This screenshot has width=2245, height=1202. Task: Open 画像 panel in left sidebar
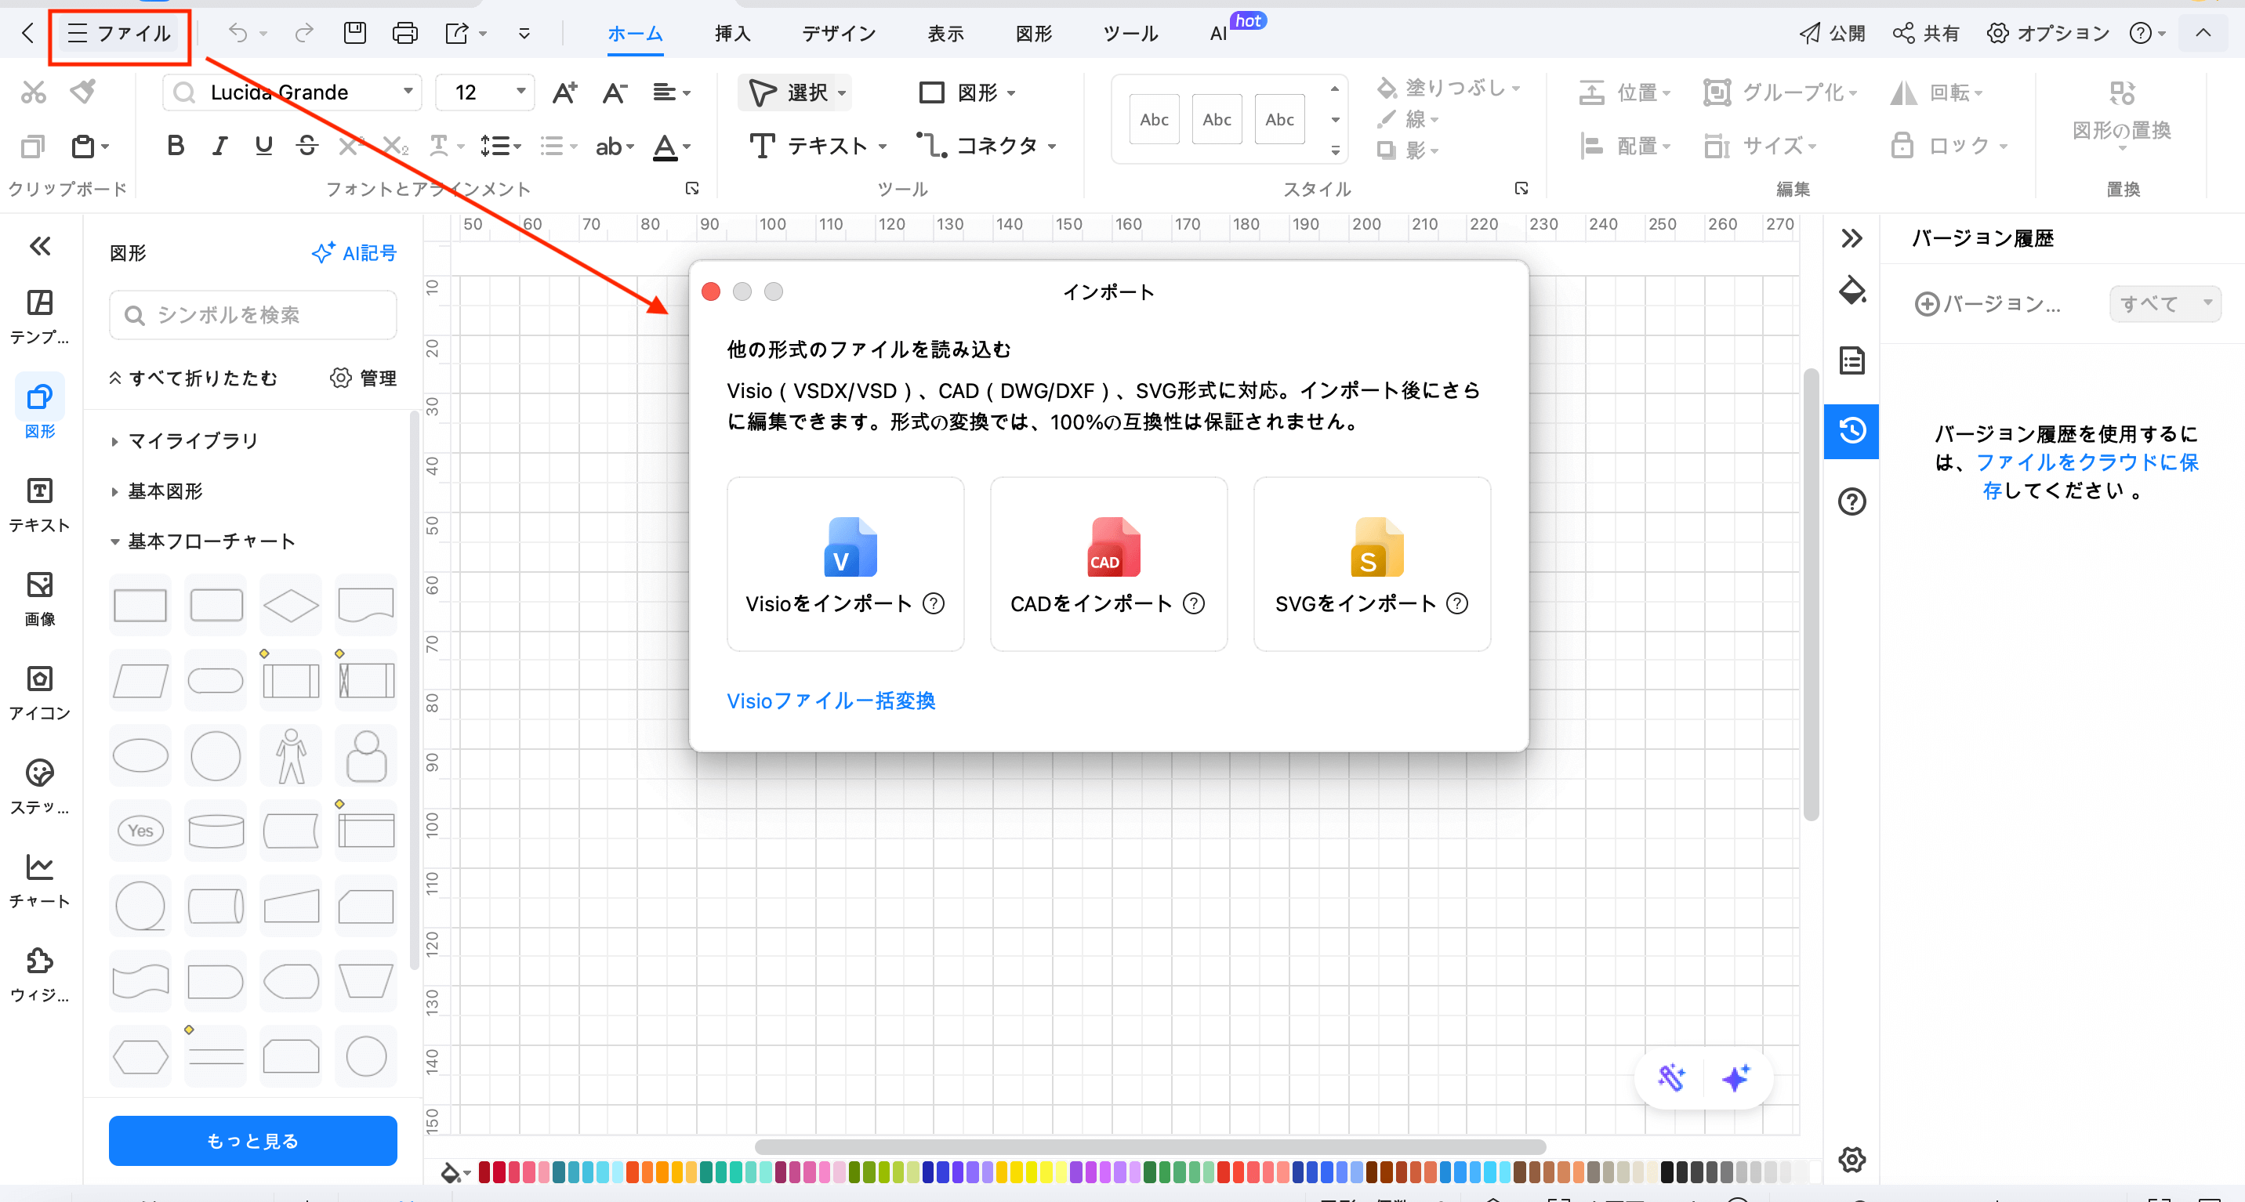point(40,599)
